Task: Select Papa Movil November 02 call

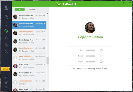Action: (x=29, y=89)
